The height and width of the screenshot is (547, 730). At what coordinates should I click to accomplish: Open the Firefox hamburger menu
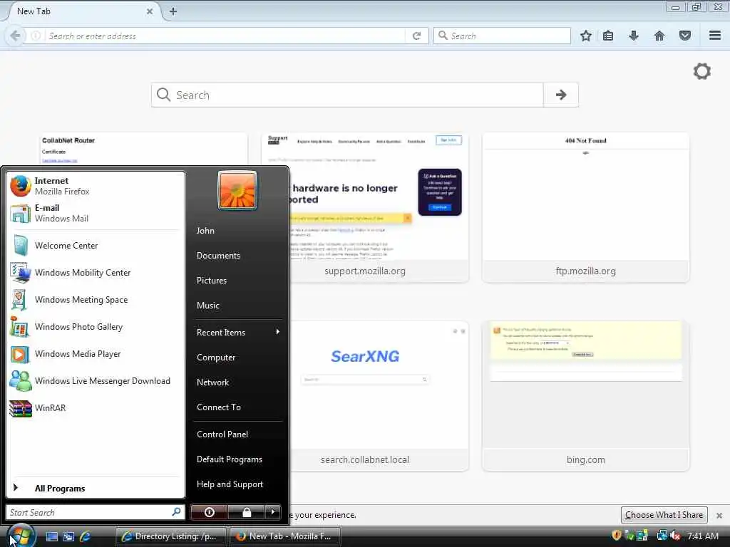[715, 36]
